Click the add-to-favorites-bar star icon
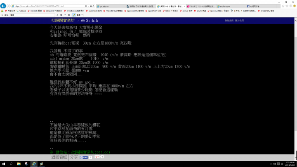 [2, 11]
